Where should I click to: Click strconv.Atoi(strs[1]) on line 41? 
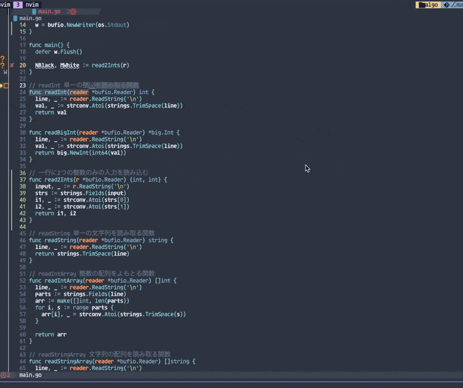tap(96, 207)
